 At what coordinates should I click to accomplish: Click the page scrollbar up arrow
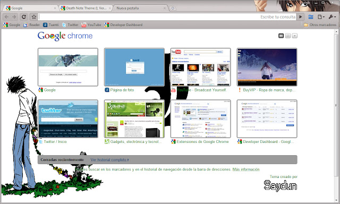coord(337,32)
